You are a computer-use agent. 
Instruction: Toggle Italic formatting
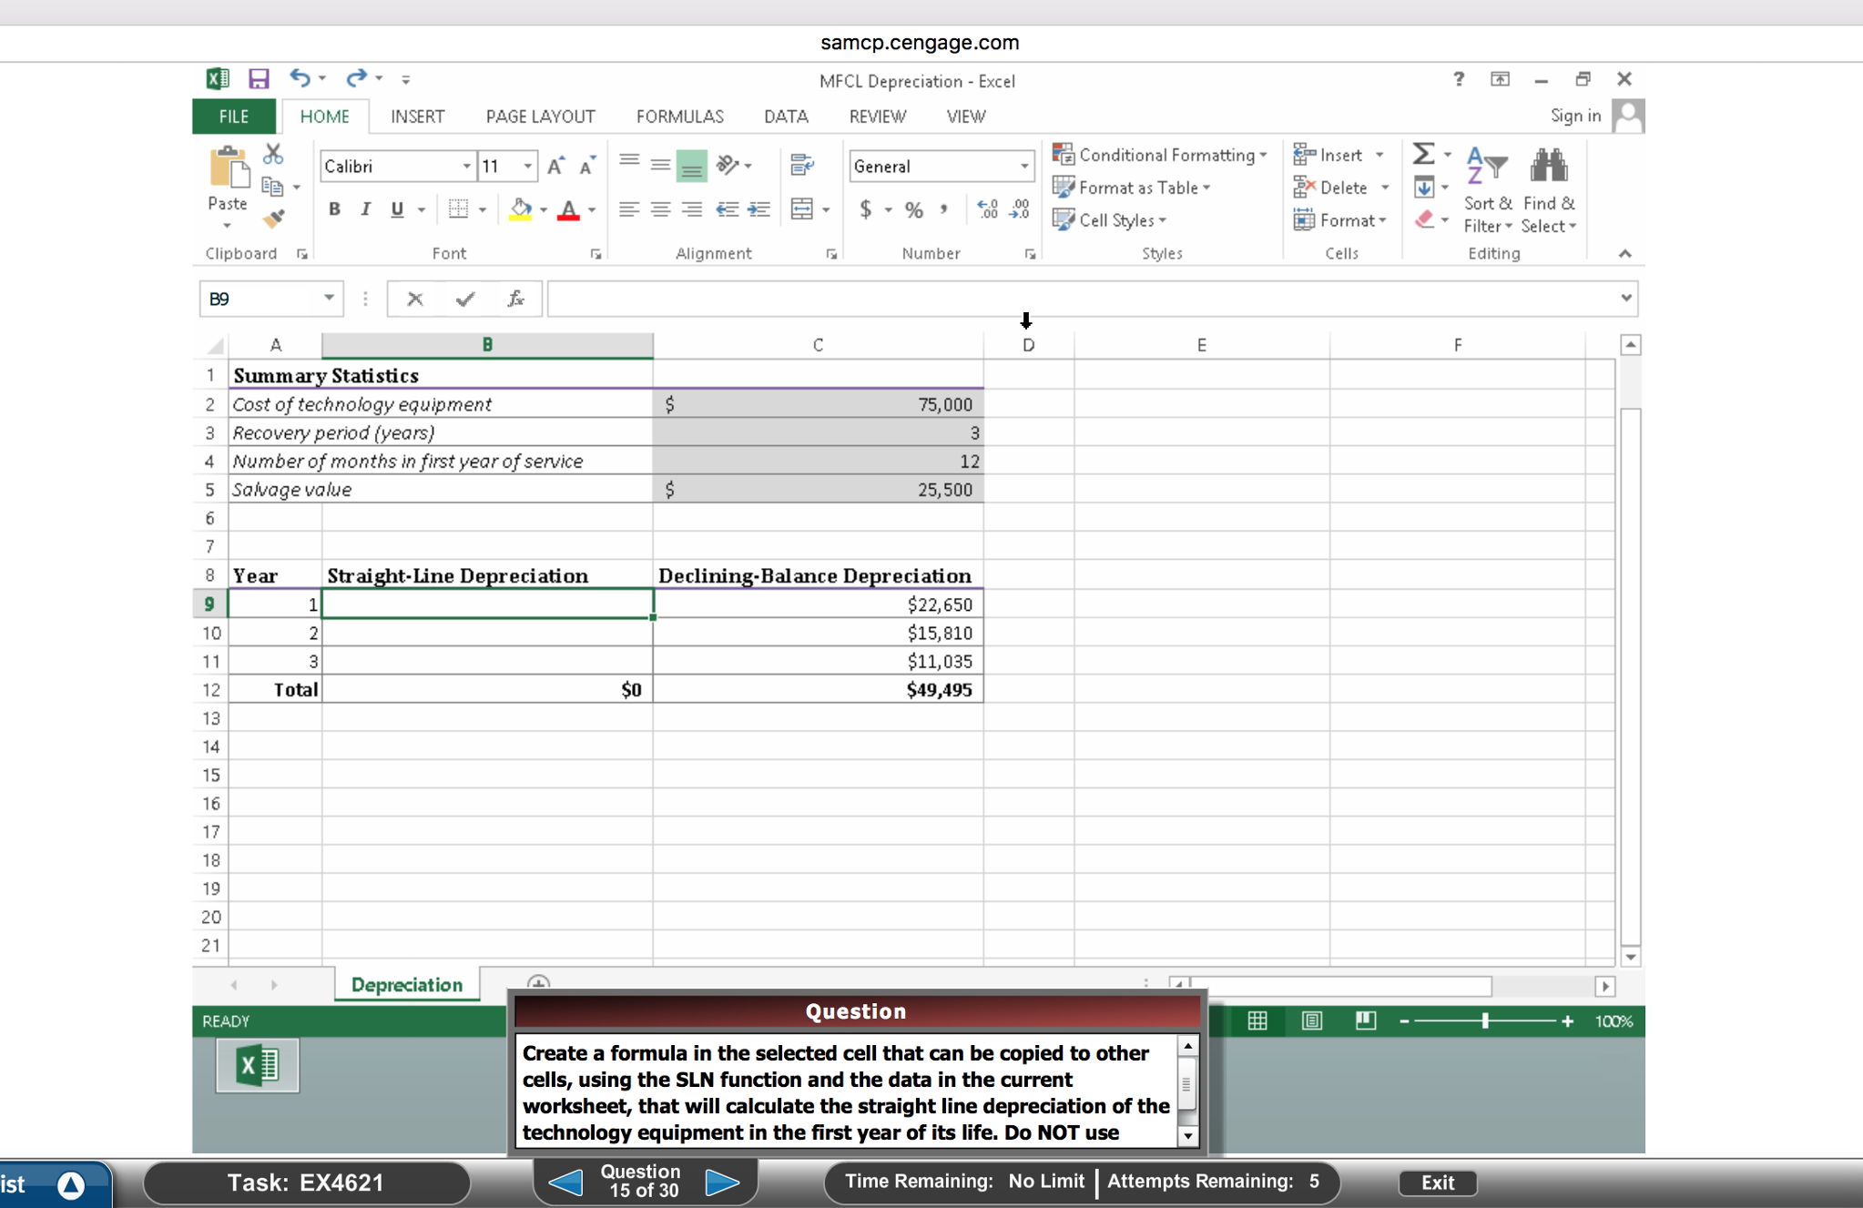(x=365, y=208)
